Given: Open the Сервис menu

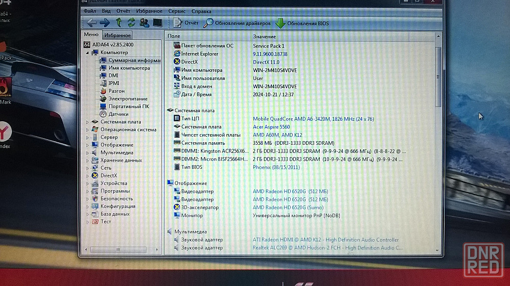Looking at the screenshot, I should (177, 11).
